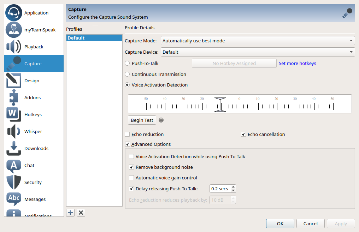Viewport: 359px width, 232px height.
Task: Click the voice activation level slider handle
Action: pyautogui.click(x=220, y=105)
